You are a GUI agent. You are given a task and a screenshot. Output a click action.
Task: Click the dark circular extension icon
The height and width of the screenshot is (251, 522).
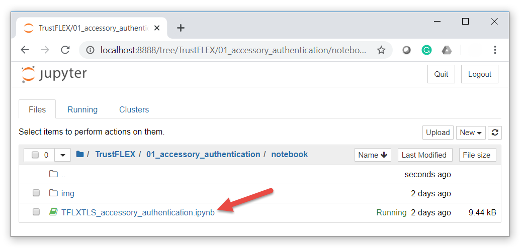pyautogui.click(x=406, y=50)
